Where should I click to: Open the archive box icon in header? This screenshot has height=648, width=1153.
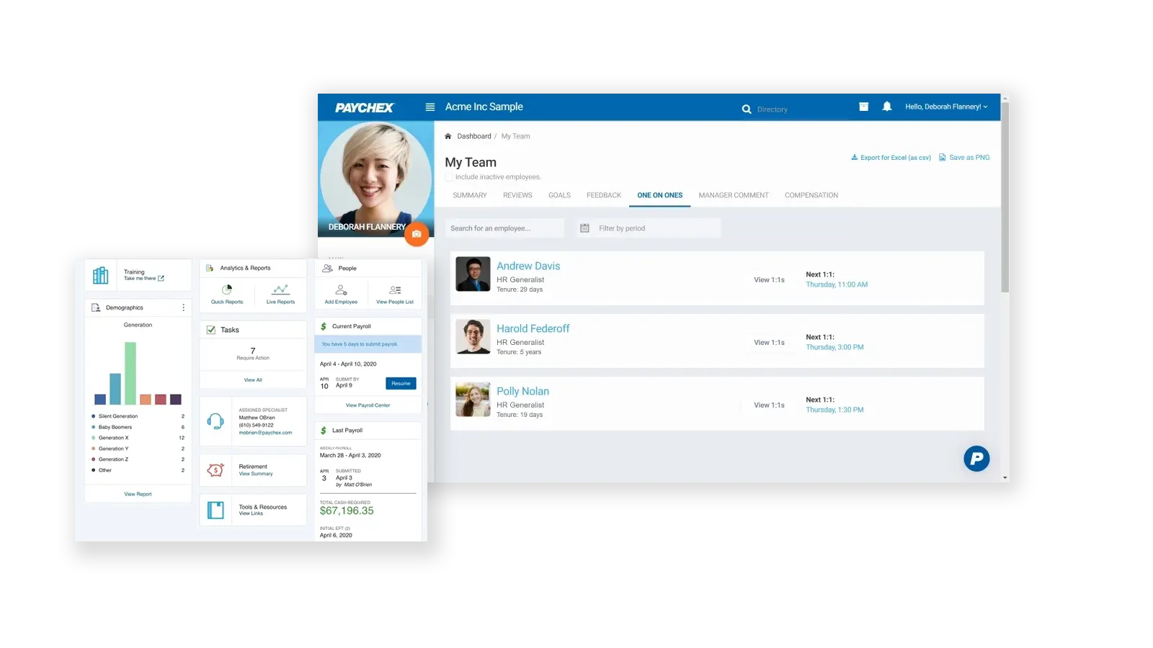[863, 107]
